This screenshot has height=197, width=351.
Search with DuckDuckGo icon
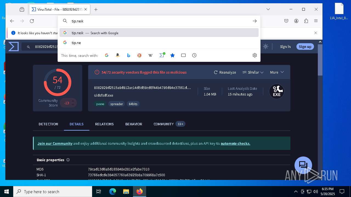pyautogui.click(x=140, y=55)
